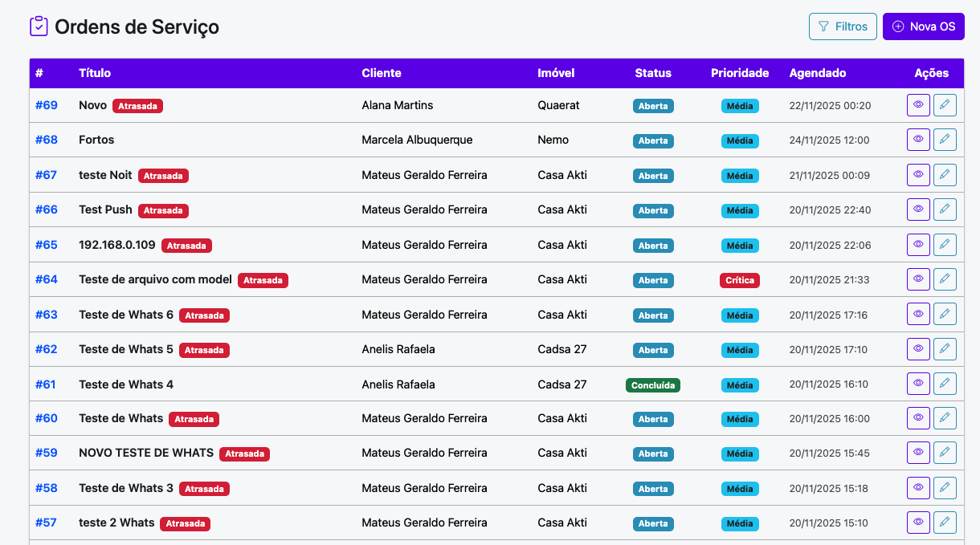
Task: Click the Prioridade column header
Action: (x=739, y=73)
